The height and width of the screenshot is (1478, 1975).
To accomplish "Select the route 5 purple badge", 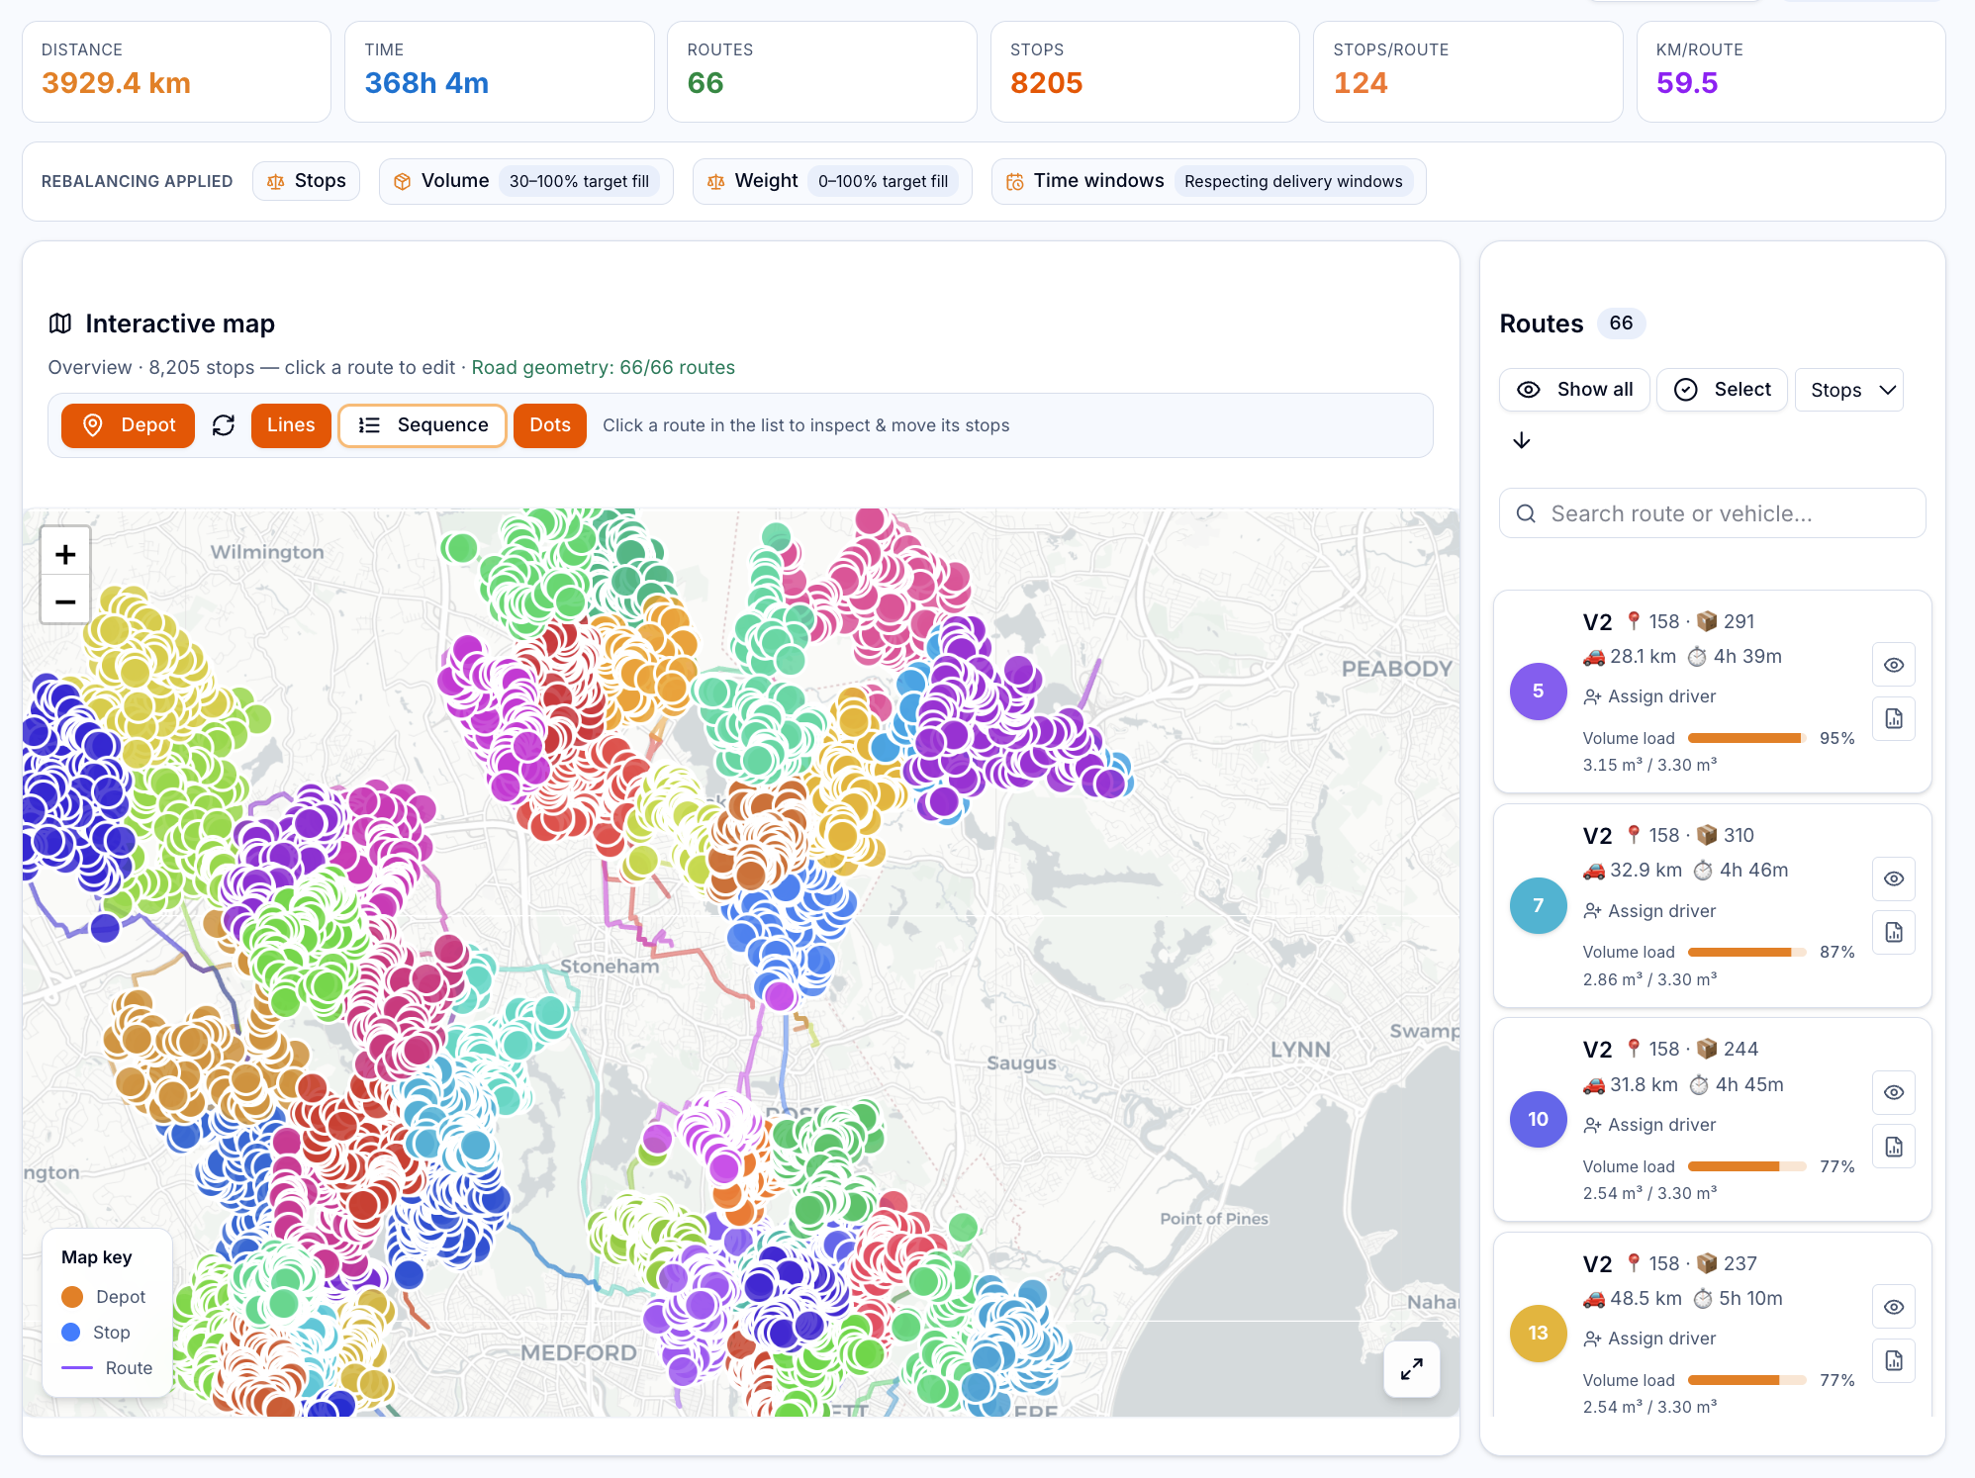I will point(1539,692).
